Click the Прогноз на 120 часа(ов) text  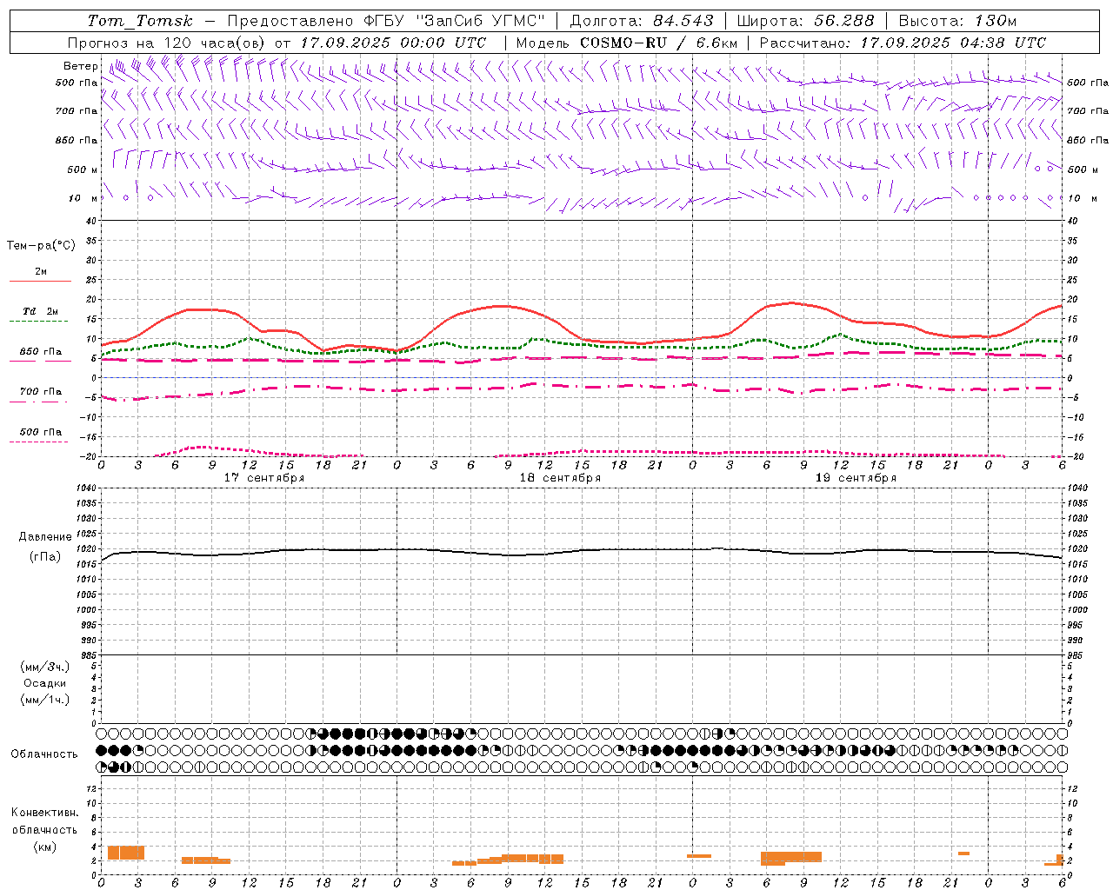[x=168, y=43]
